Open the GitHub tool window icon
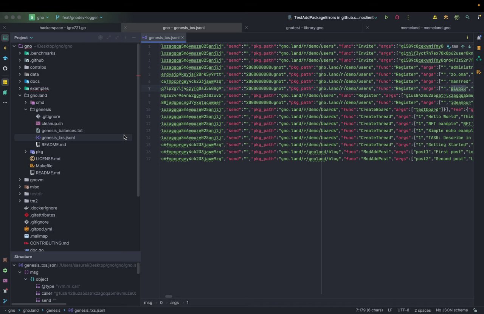This screenshot has height=314, width=484. [5, 68]
